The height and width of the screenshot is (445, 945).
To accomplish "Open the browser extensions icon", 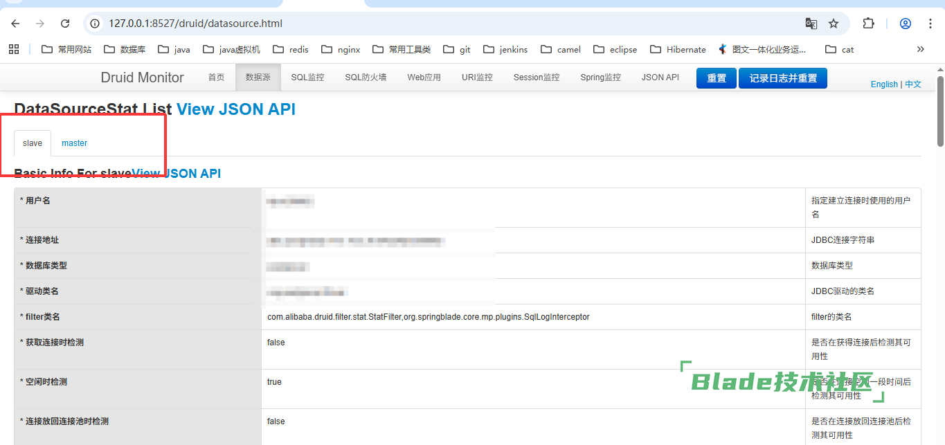I will 868,24.
